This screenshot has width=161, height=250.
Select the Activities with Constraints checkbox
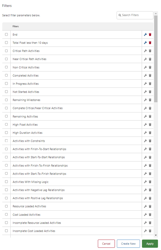(6, 141)
